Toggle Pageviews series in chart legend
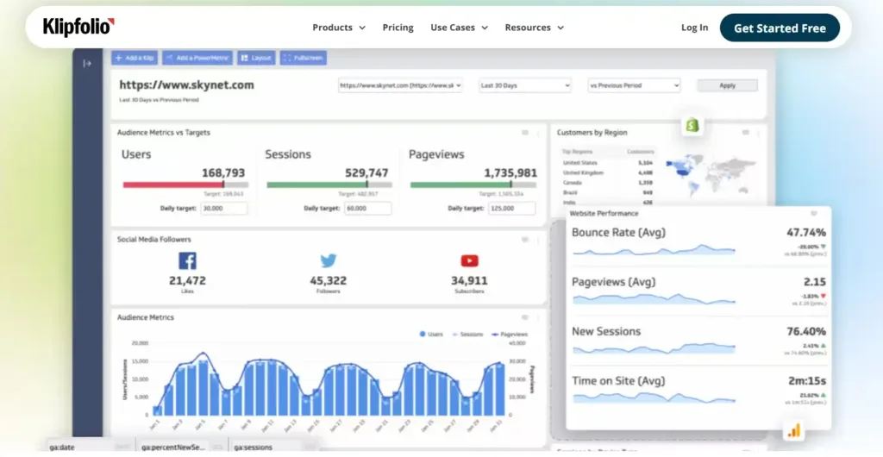The height and width of the screenshot is (457, 883). 509,335
